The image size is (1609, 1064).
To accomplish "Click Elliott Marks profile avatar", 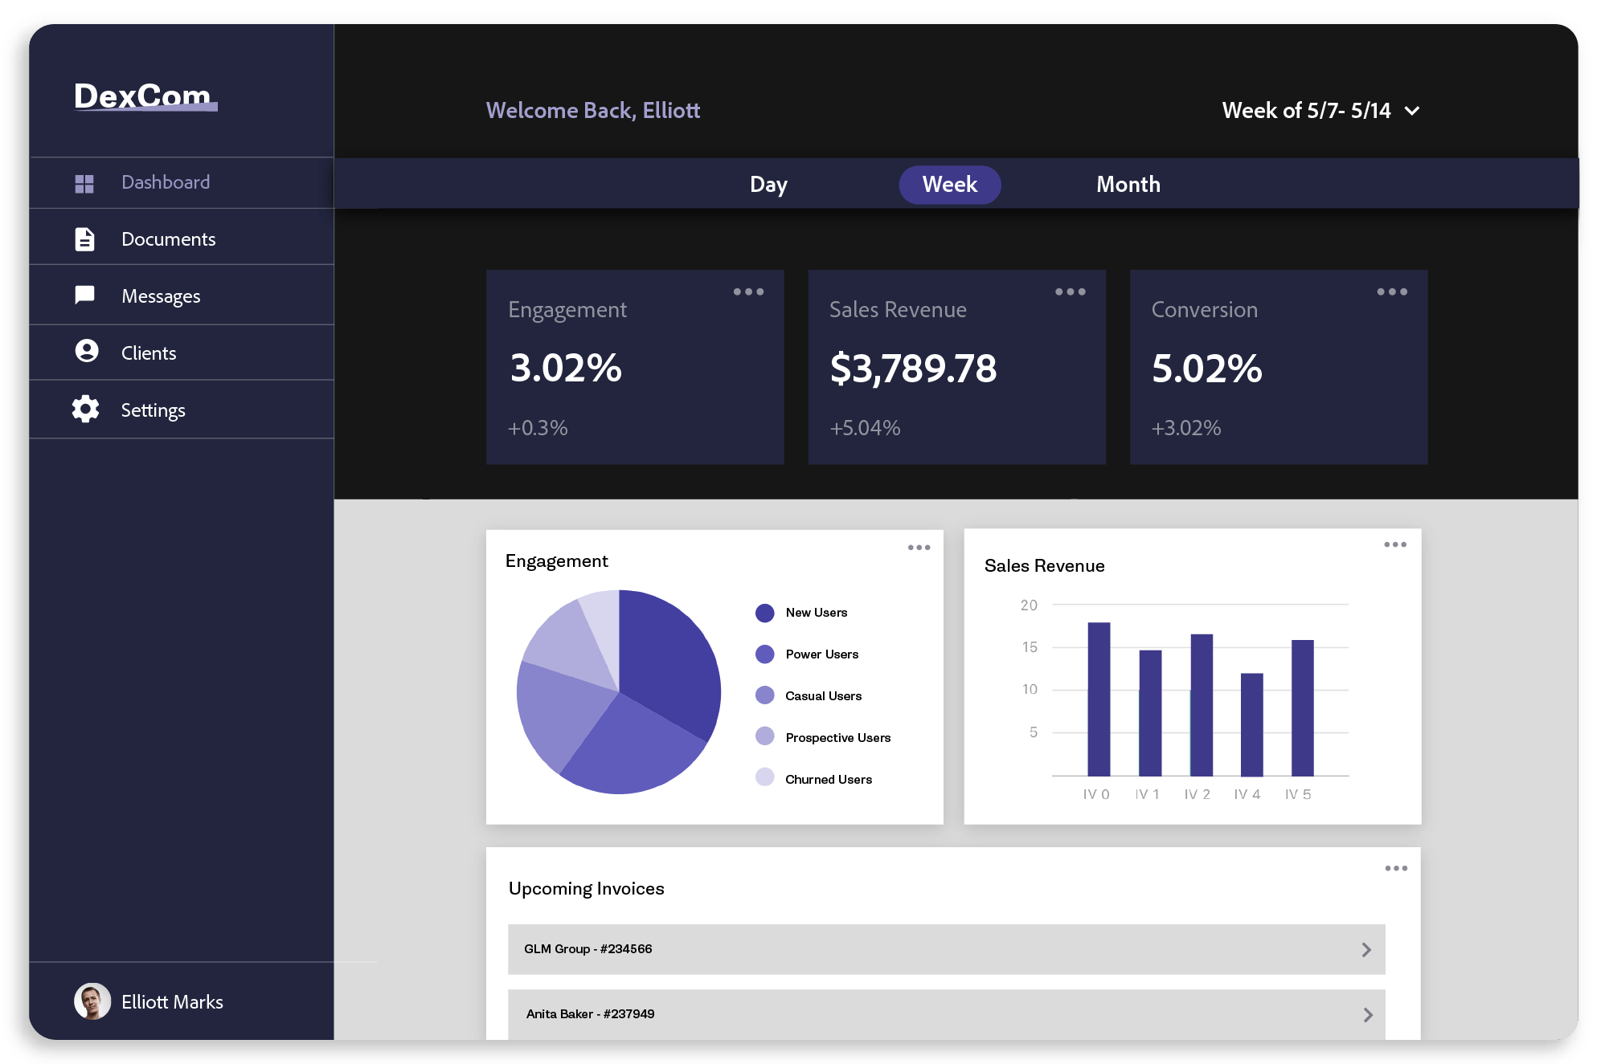I will tap(92, 1001).
